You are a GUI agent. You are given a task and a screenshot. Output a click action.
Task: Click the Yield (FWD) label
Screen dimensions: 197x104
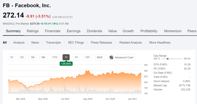pyautogui.click(x=161, y=77)
